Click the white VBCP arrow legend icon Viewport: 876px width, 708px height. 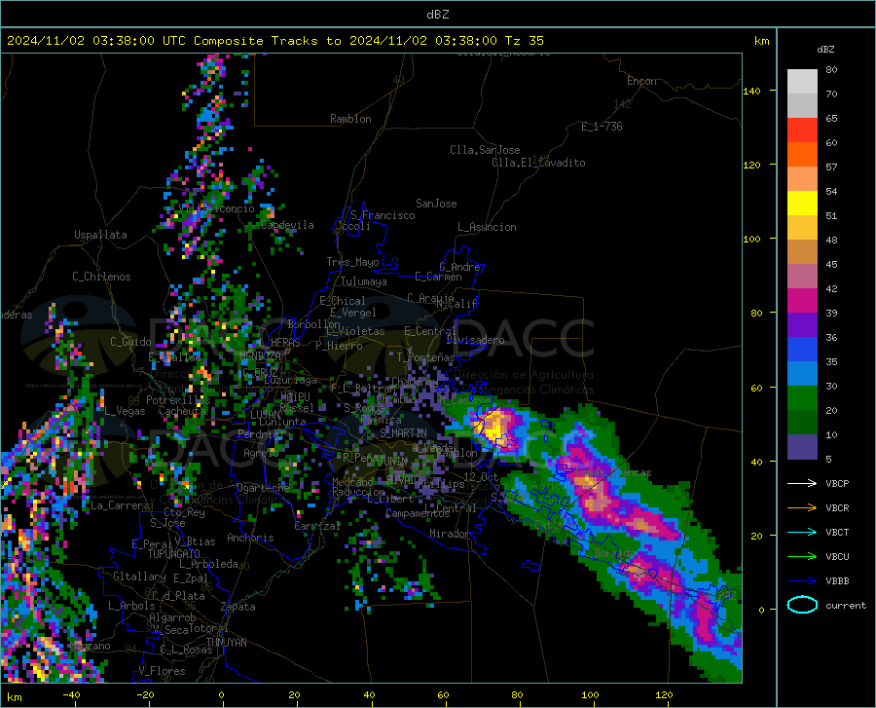pos(802,483)
